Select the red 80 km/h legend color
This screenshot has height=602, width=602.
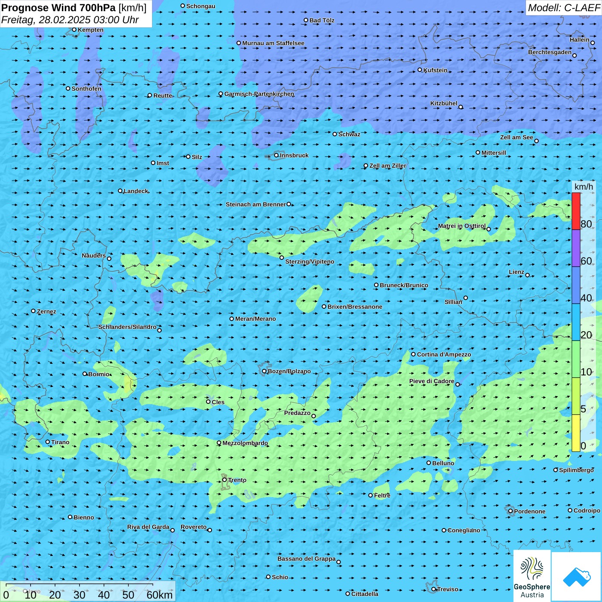pos(576,211)
